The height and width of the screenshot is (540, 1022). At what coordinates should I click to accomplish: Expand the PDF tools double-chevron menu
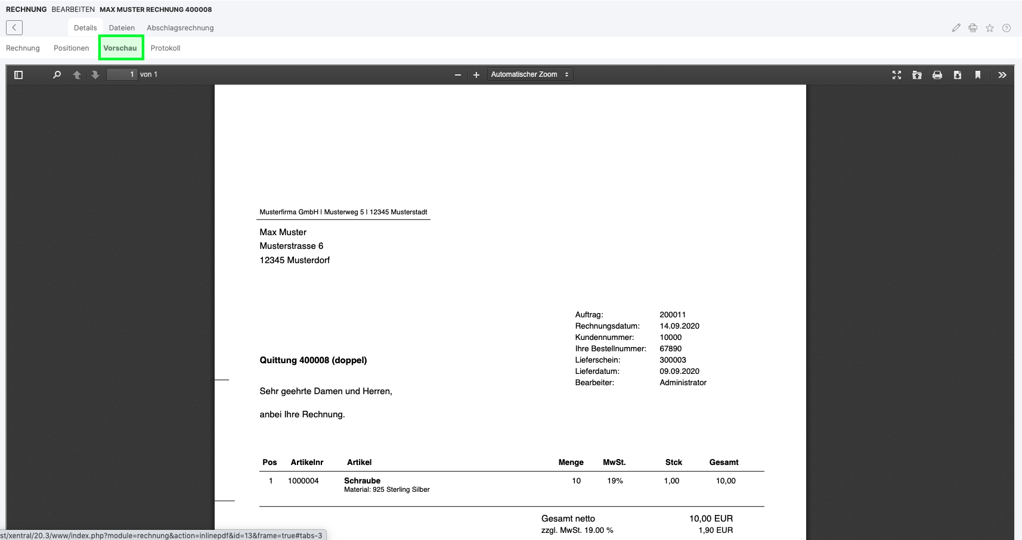[1002, 75]
